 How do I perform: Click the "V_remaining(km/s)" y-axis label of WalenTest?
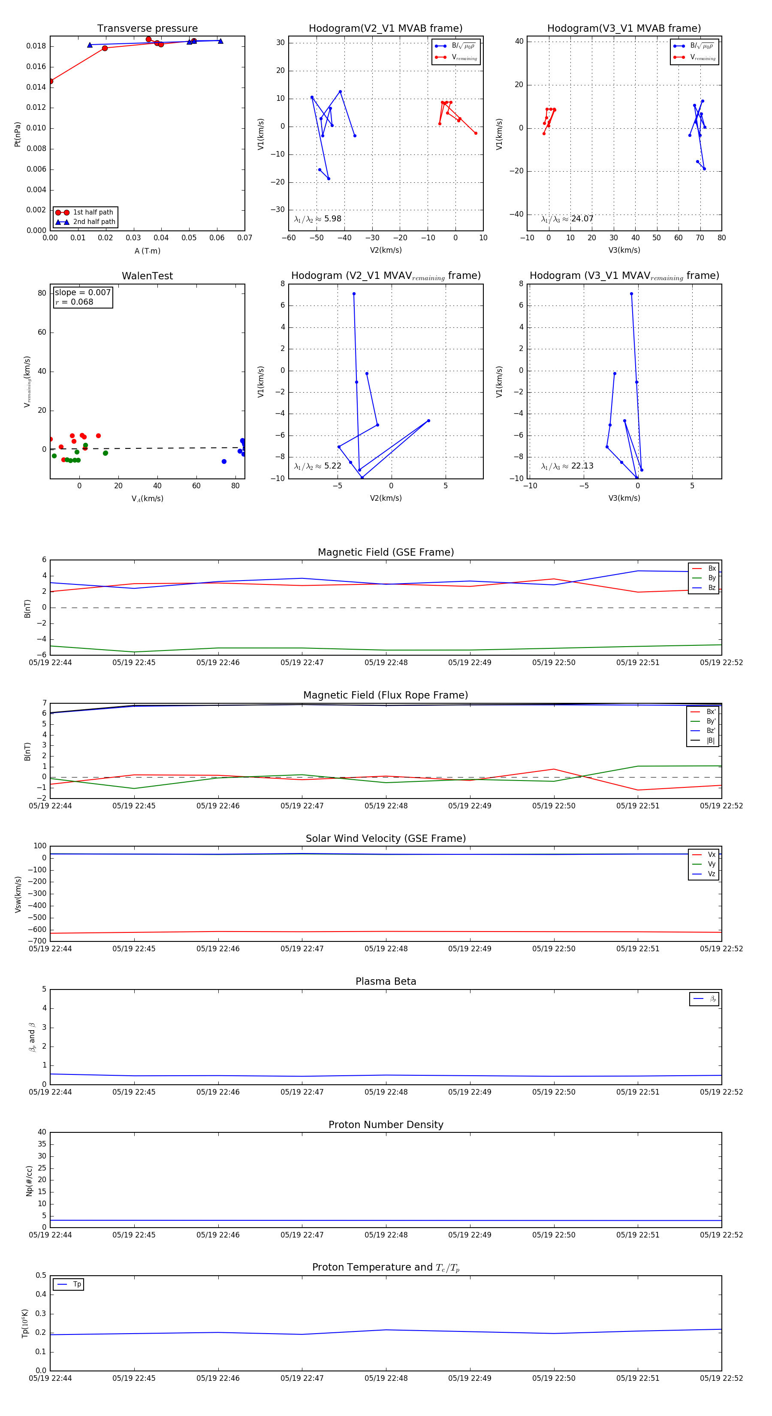(27, 381)
